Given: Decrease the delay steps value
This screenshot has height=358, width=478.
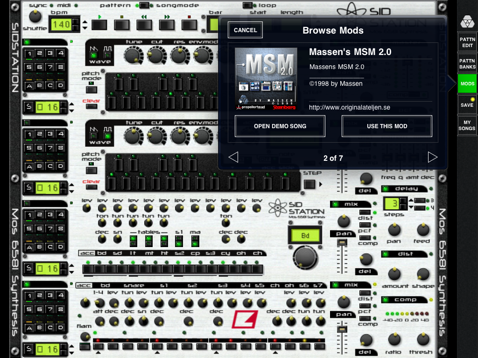Looking at the screenshot, I should [411, 207].
